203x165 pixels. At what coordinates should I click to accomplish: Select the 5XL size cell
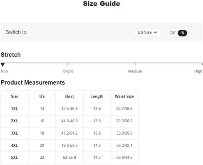[15, 158]
